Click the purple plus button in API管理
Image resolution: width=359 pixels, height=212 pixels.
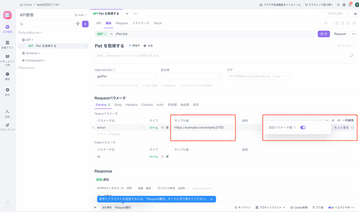point(85,24)
